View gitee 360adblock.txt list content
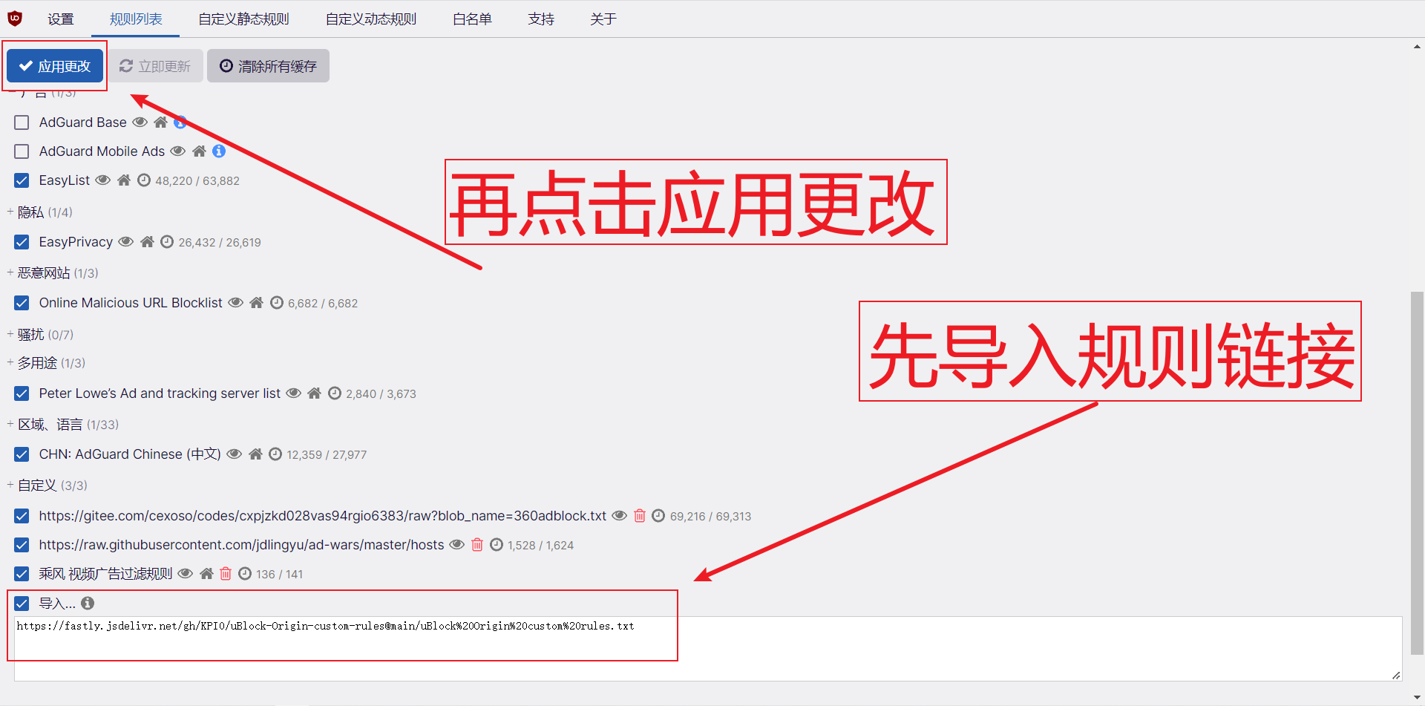Viewport: 1425px width, 706px height. click(620, 516)
